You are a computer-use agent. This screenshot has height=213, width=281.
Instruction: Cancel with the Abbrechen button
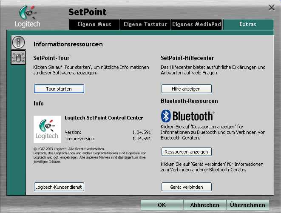205,205
